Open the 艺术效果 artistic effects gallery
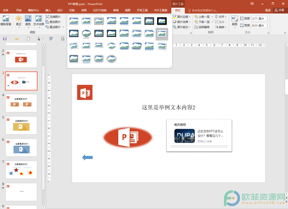 (x=39, y=21)
